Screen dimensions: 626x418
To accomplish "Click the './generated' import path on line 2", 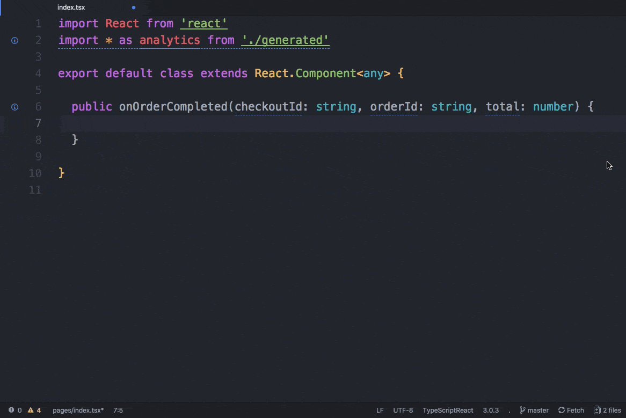I will [x=285, y=40].
